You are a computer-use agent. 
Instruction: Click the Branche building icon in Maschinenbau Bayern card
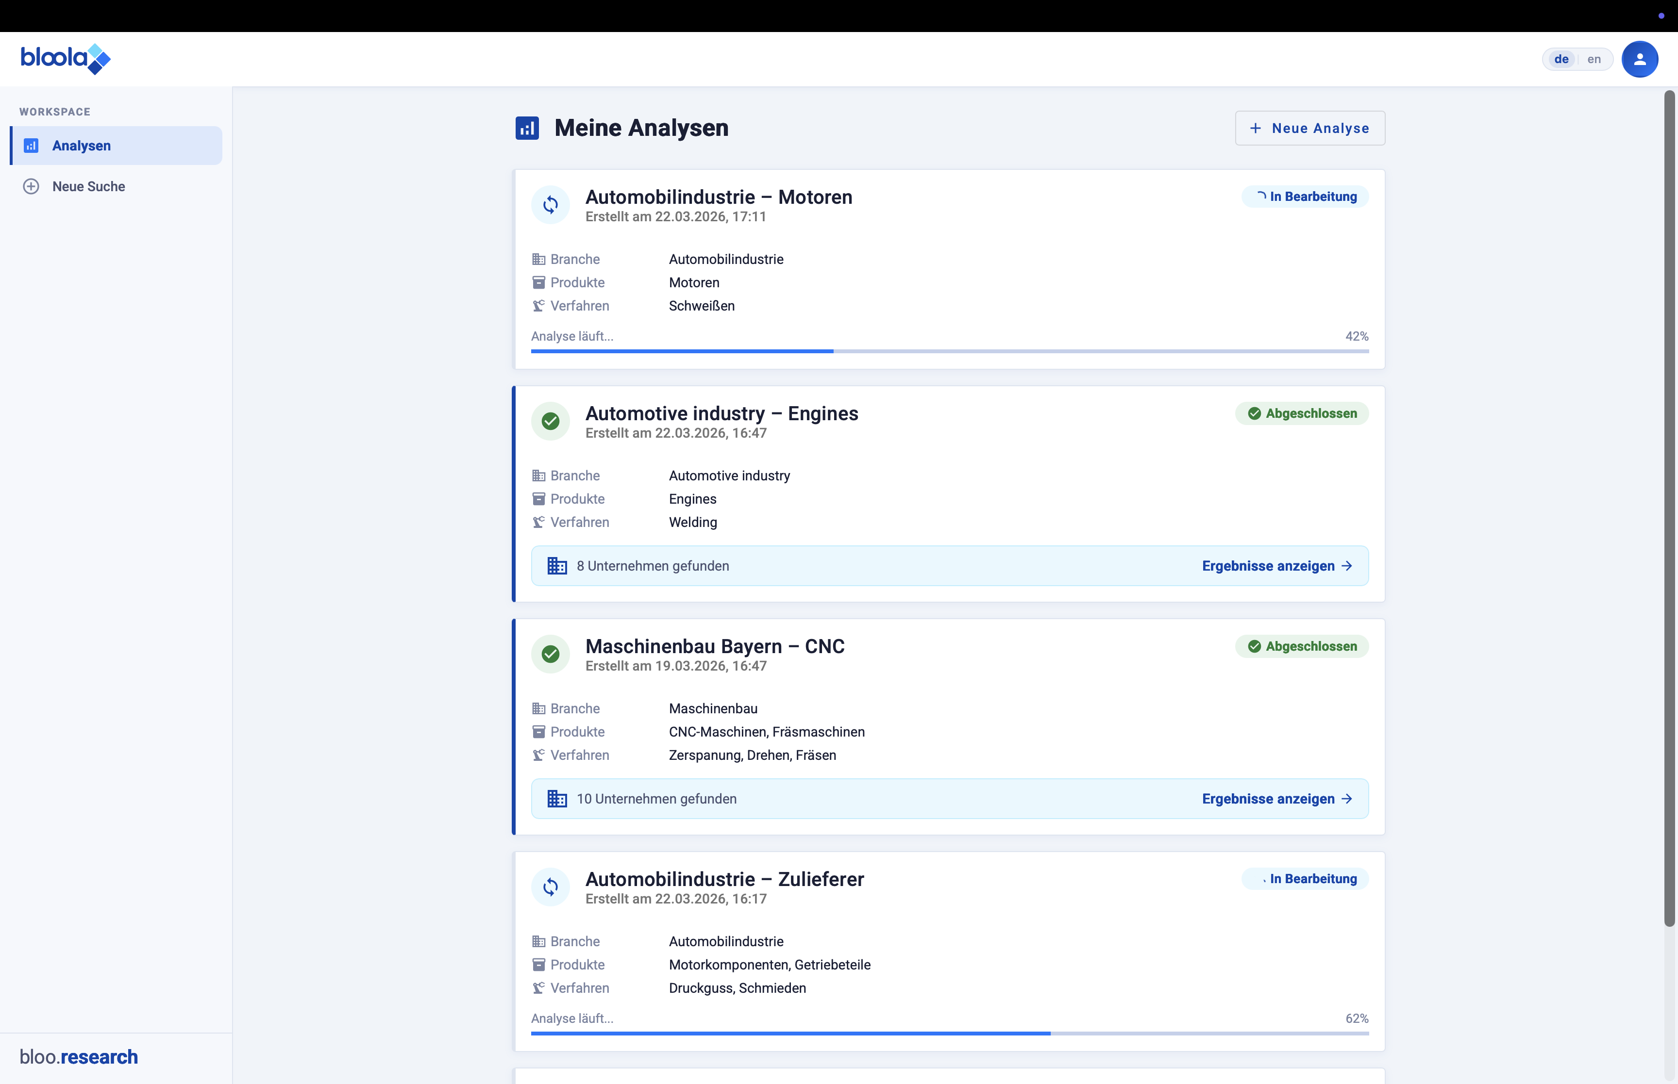(x=538, y=708)
